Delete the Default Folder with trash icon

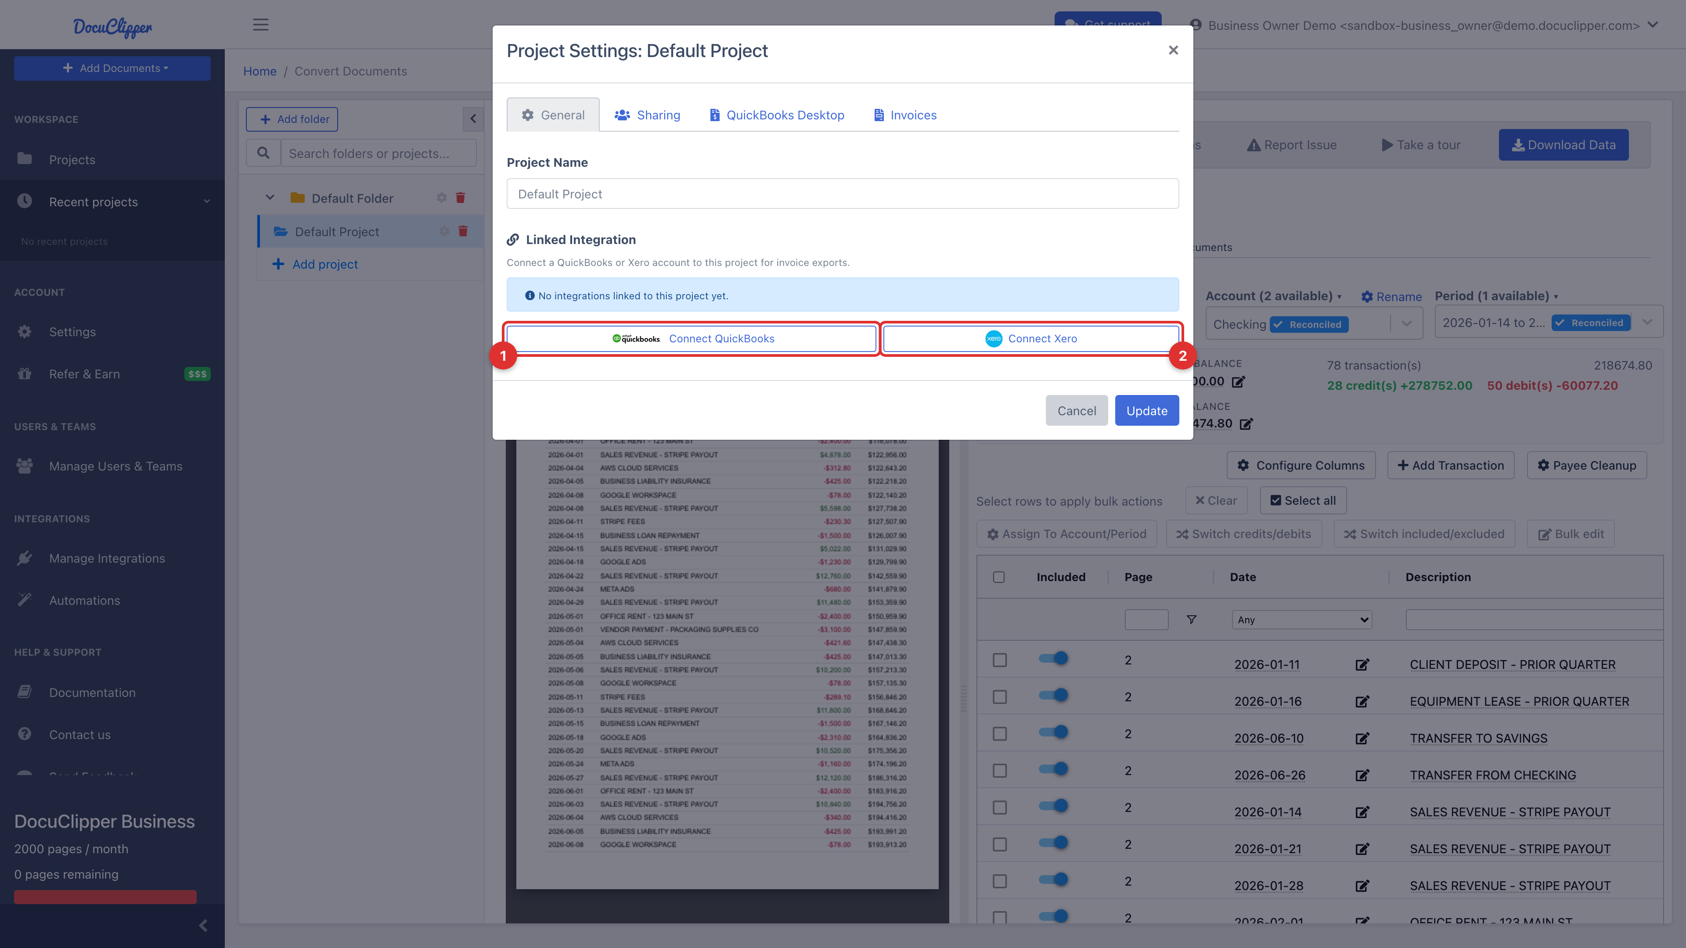[x=460, y=197]
